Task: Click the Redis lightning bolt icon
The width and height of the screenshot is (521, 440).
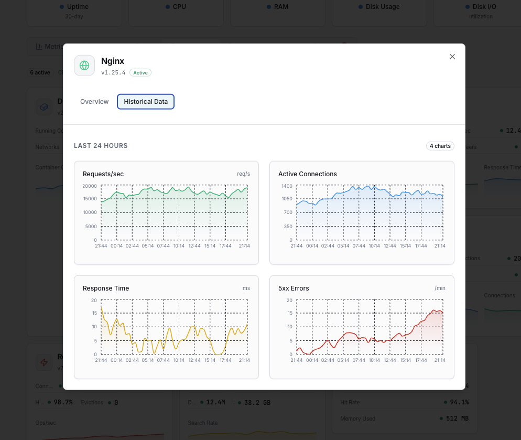Action: click(x=44, y=362)
